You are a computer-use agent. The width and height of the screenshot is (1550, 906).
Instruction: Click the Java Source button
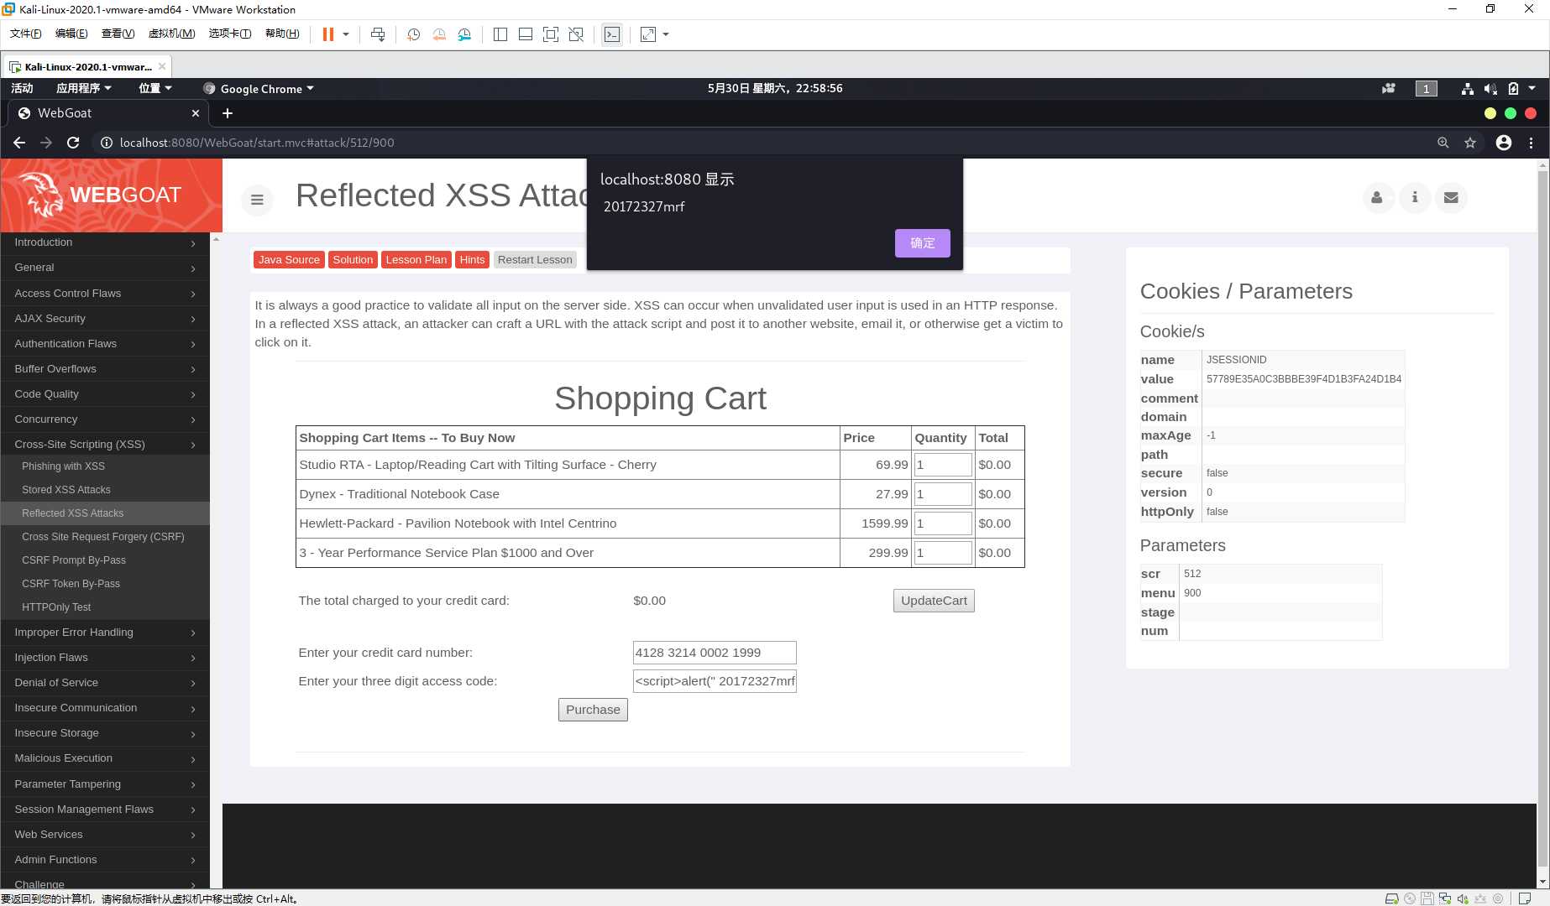[289, 260]
